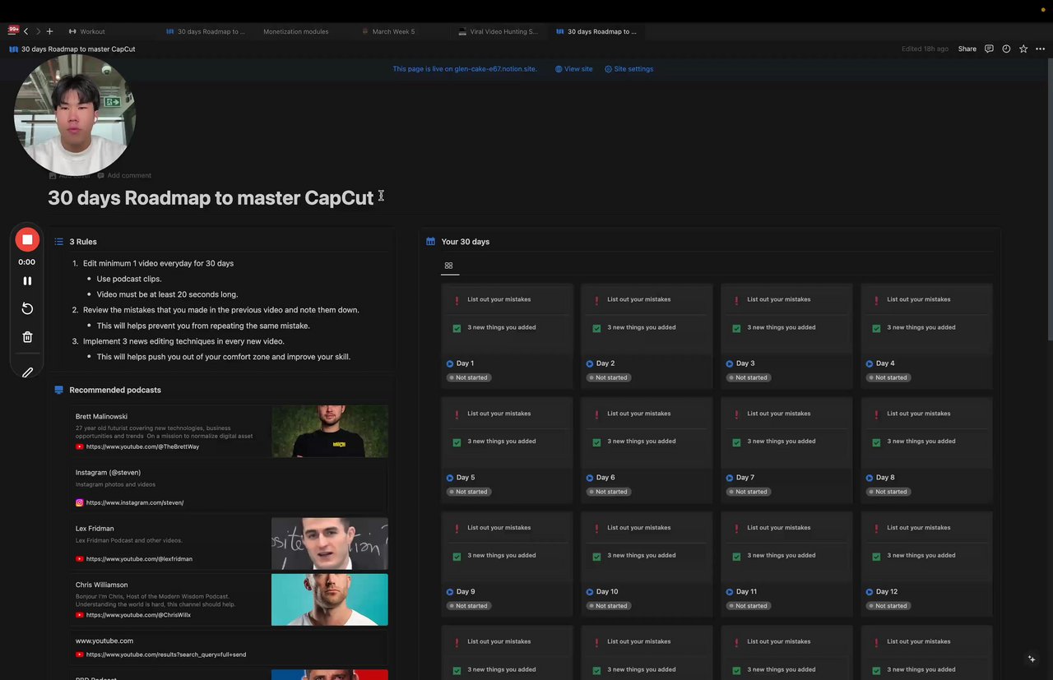Select the pen drawing tool in recorder

click(x=27, y=372)
